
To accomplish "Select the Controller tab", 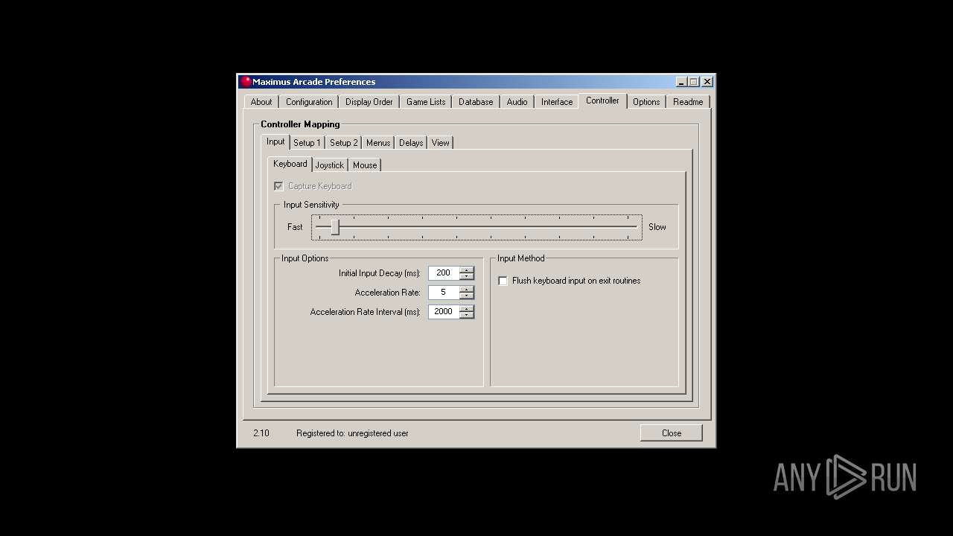I will (x=602, y=100).
